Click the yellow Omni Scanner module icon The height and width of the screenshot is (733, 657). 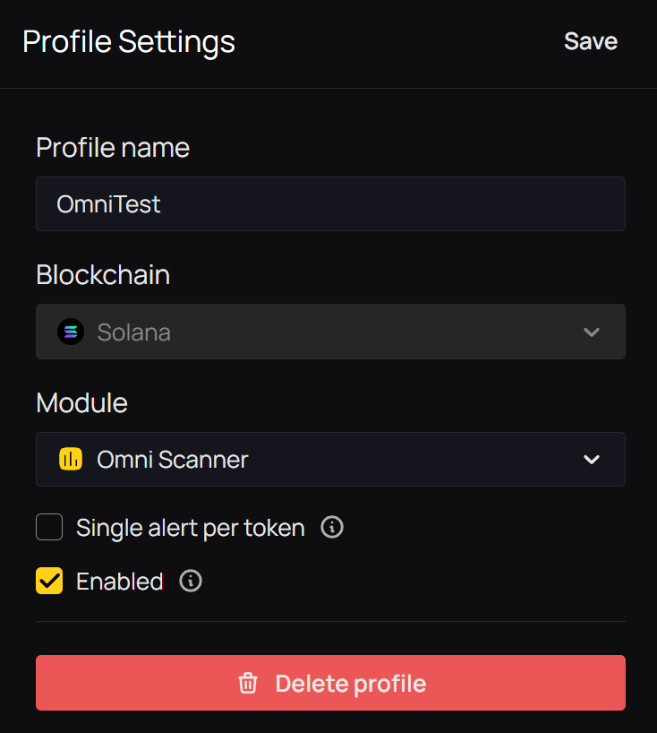[71, 459]
